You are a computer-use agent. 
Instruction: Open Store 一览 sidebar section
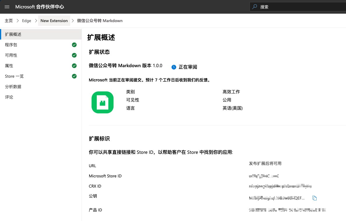pos(14,76)
